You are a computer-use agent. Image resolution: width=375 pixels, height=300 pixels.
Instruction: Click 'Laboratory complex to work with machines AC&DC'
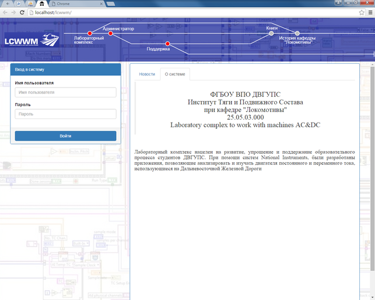[245, 125]
